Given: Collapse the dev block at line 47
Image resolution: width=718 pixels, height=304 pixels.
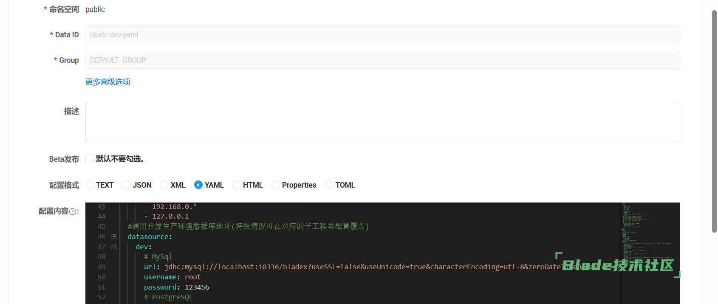Looking at the screenshot, I should [x=114, y=247].
